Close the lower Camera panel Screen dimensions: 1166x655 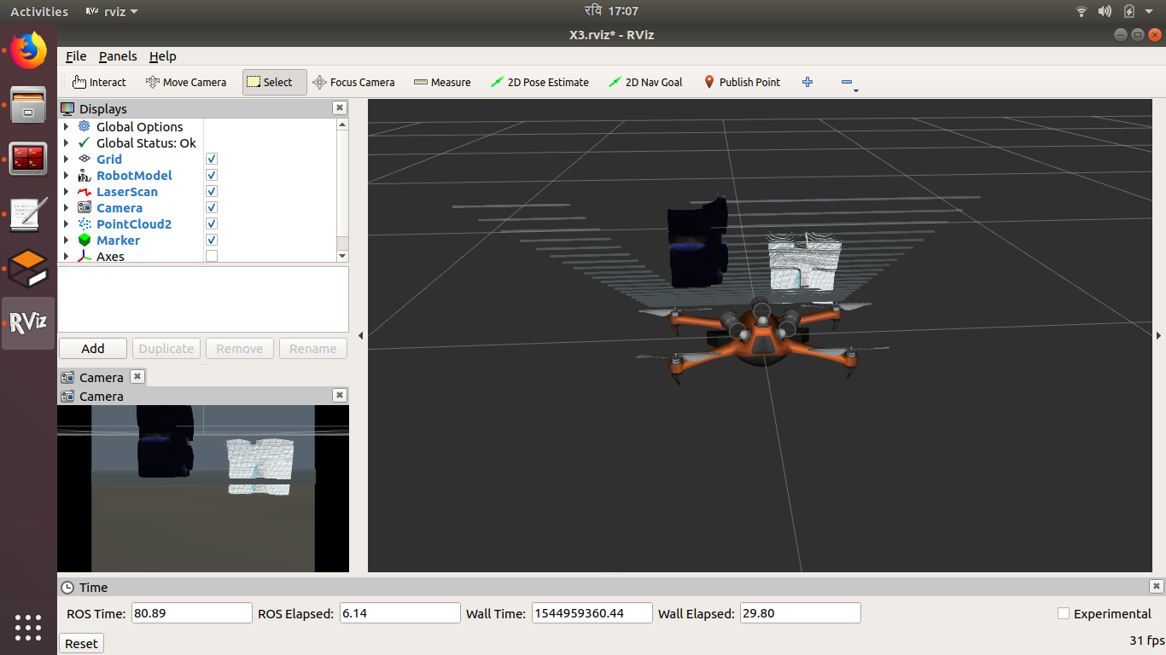tap(340, 395)
